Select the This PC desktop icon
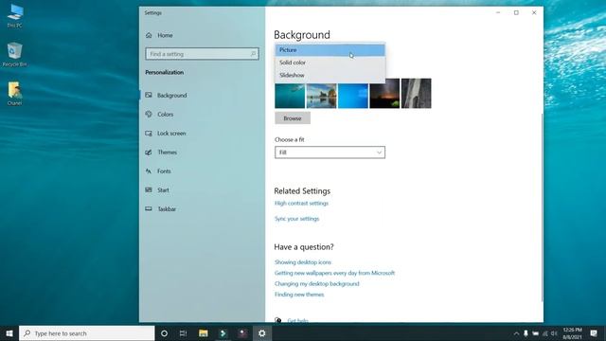The image size is (606, 341). [x=15, y=16]
